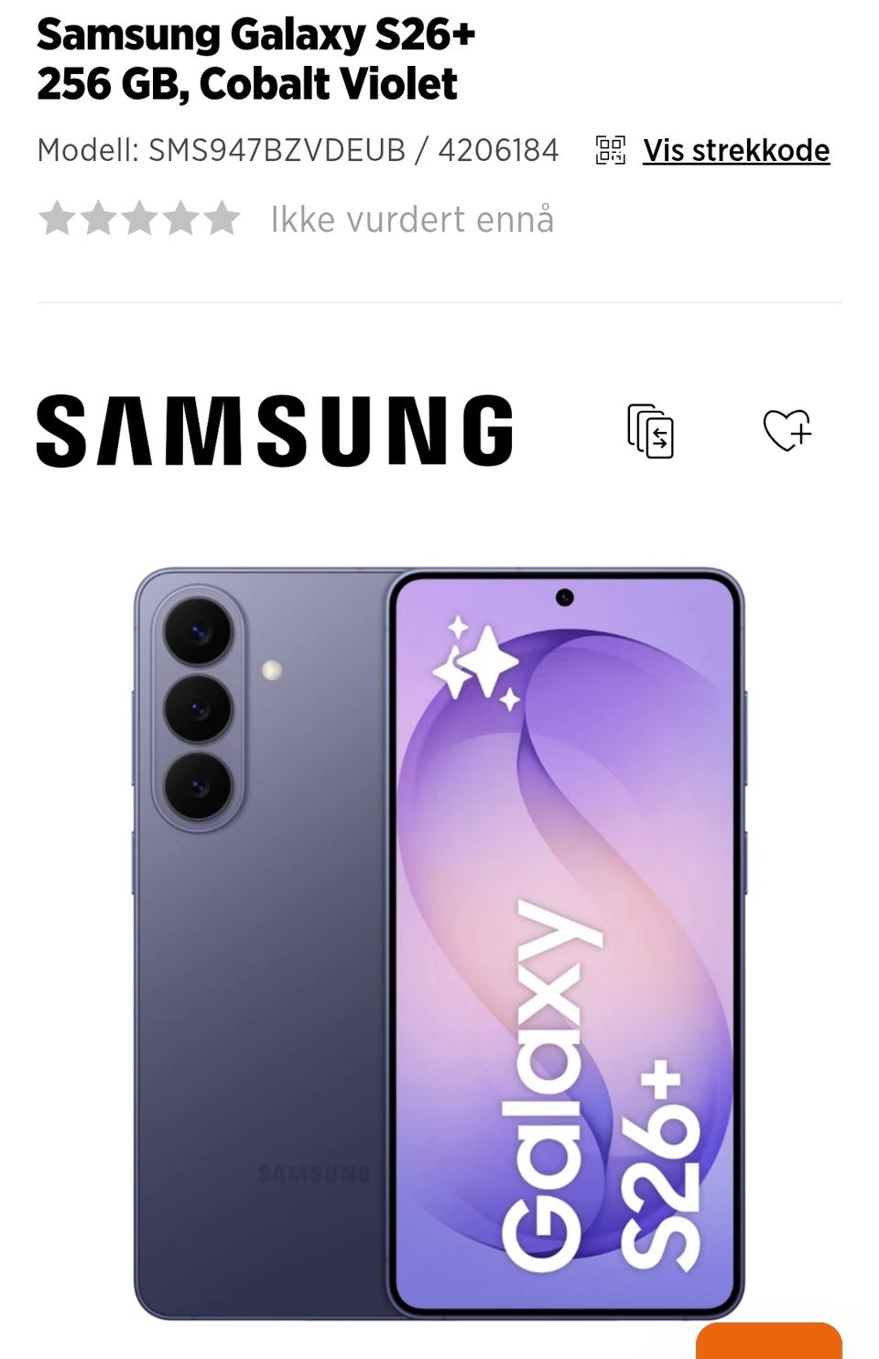Select the second rating star
This screenshot has width=879, height=1359.
click(x=98, y=219)
